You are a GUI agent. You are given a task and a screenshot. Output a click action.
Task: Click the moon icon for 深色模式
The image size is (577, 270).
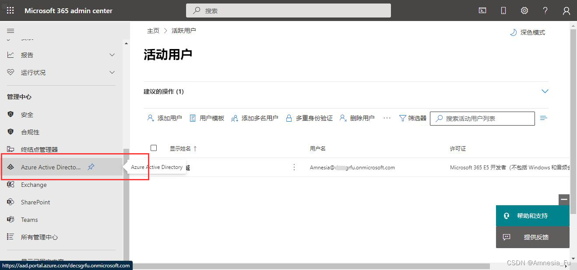[x=514, y=32]
